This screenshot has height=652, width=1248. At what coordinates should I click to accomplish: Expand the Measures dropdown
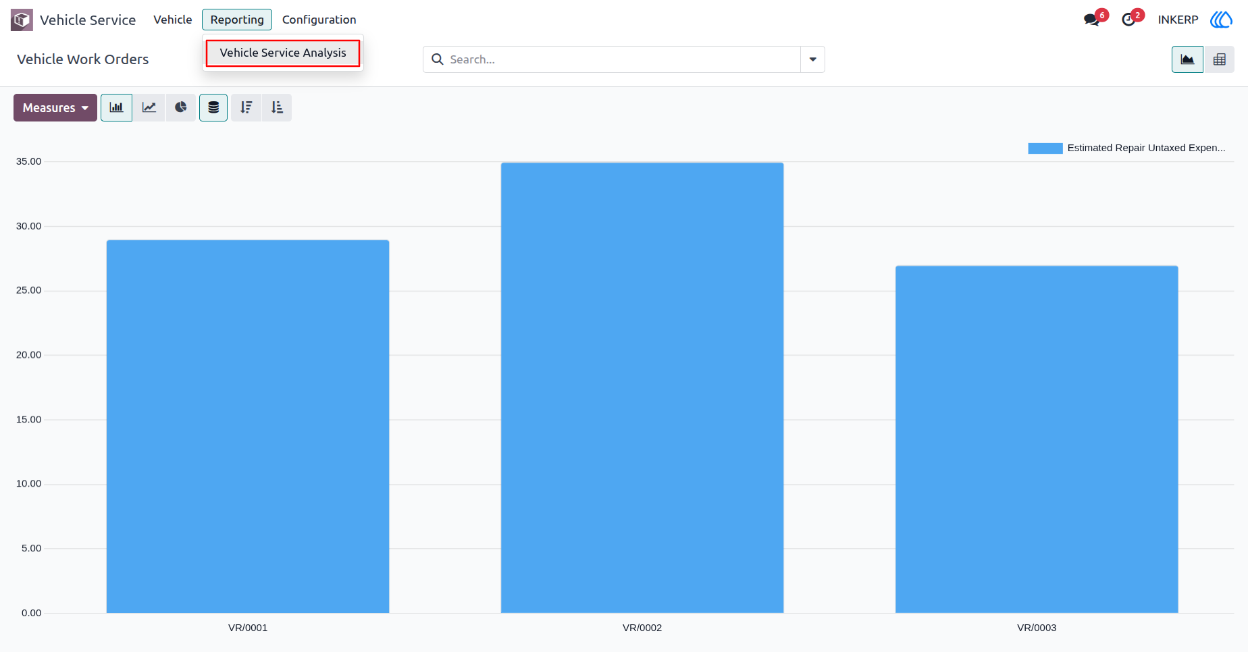pyautogui.click(x=55, y=107)
